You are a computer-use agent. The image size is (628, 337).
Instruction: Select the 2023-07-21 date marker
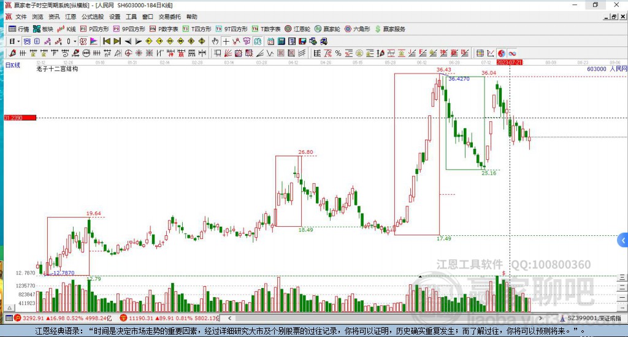point(510,62)
